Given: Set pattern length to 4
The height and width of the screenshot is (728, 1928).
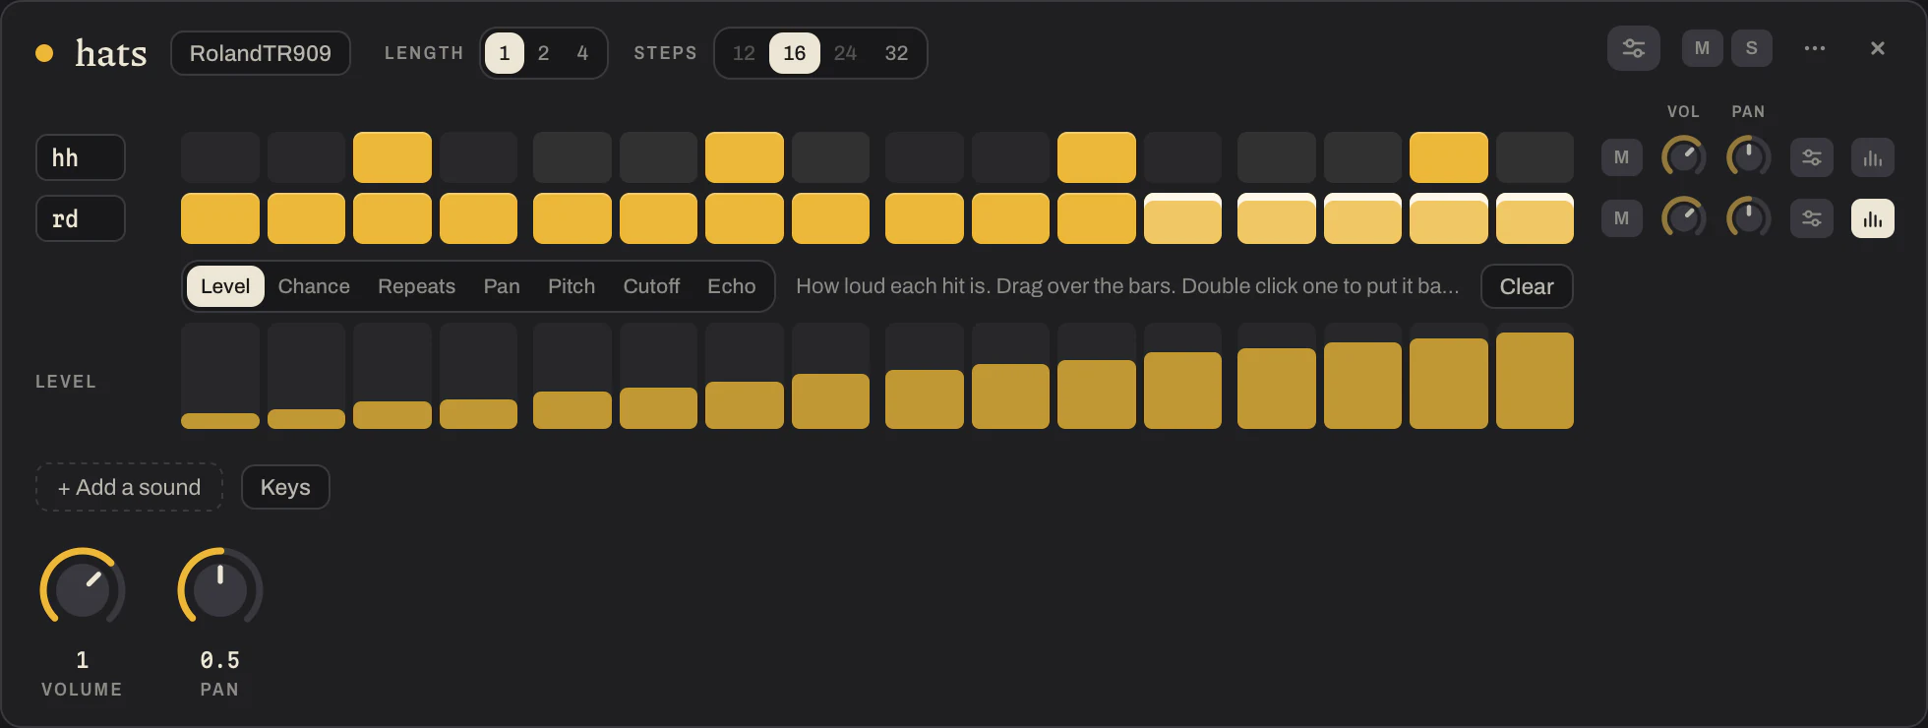Looking at the screenshot, I should tap(582, 53).
